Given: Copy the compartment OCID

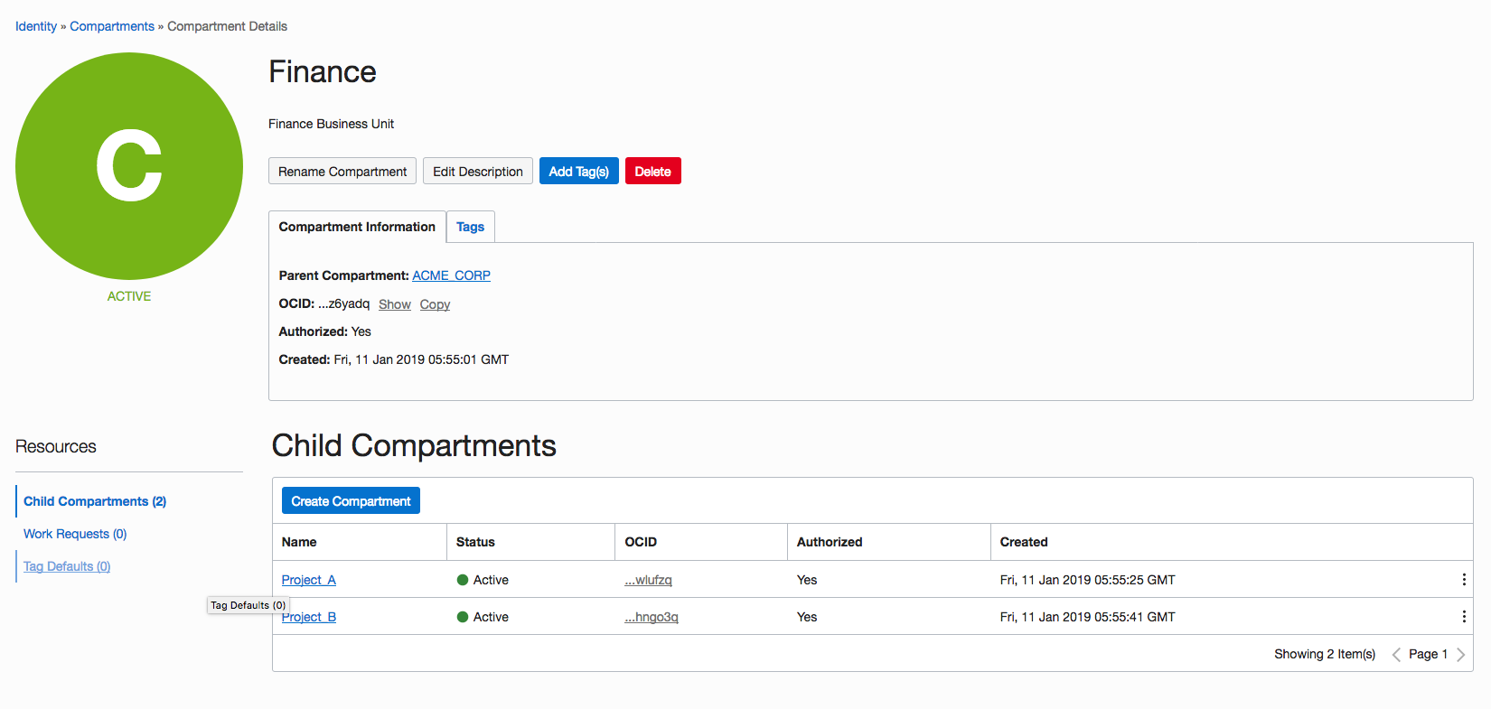Looking at the screenshot, I should click(435, 304).
